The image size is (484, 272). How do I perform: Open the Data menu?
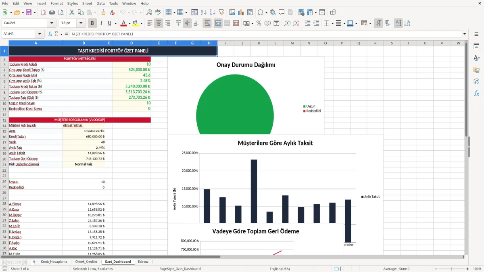pos(100,3)
